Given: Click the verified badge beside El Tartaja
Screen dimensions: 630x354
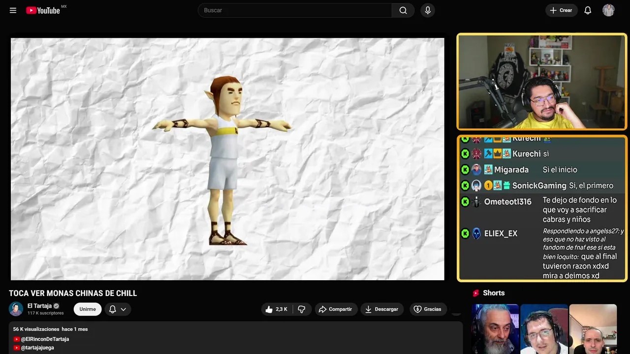Looking at the screenshot, I should coord(56,306).
